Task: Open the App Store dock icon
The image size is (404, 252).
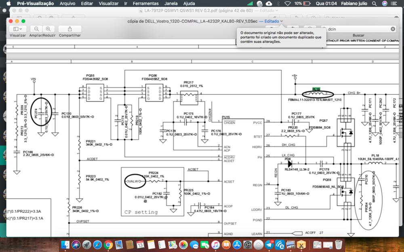Action: (x=237, y=245)
